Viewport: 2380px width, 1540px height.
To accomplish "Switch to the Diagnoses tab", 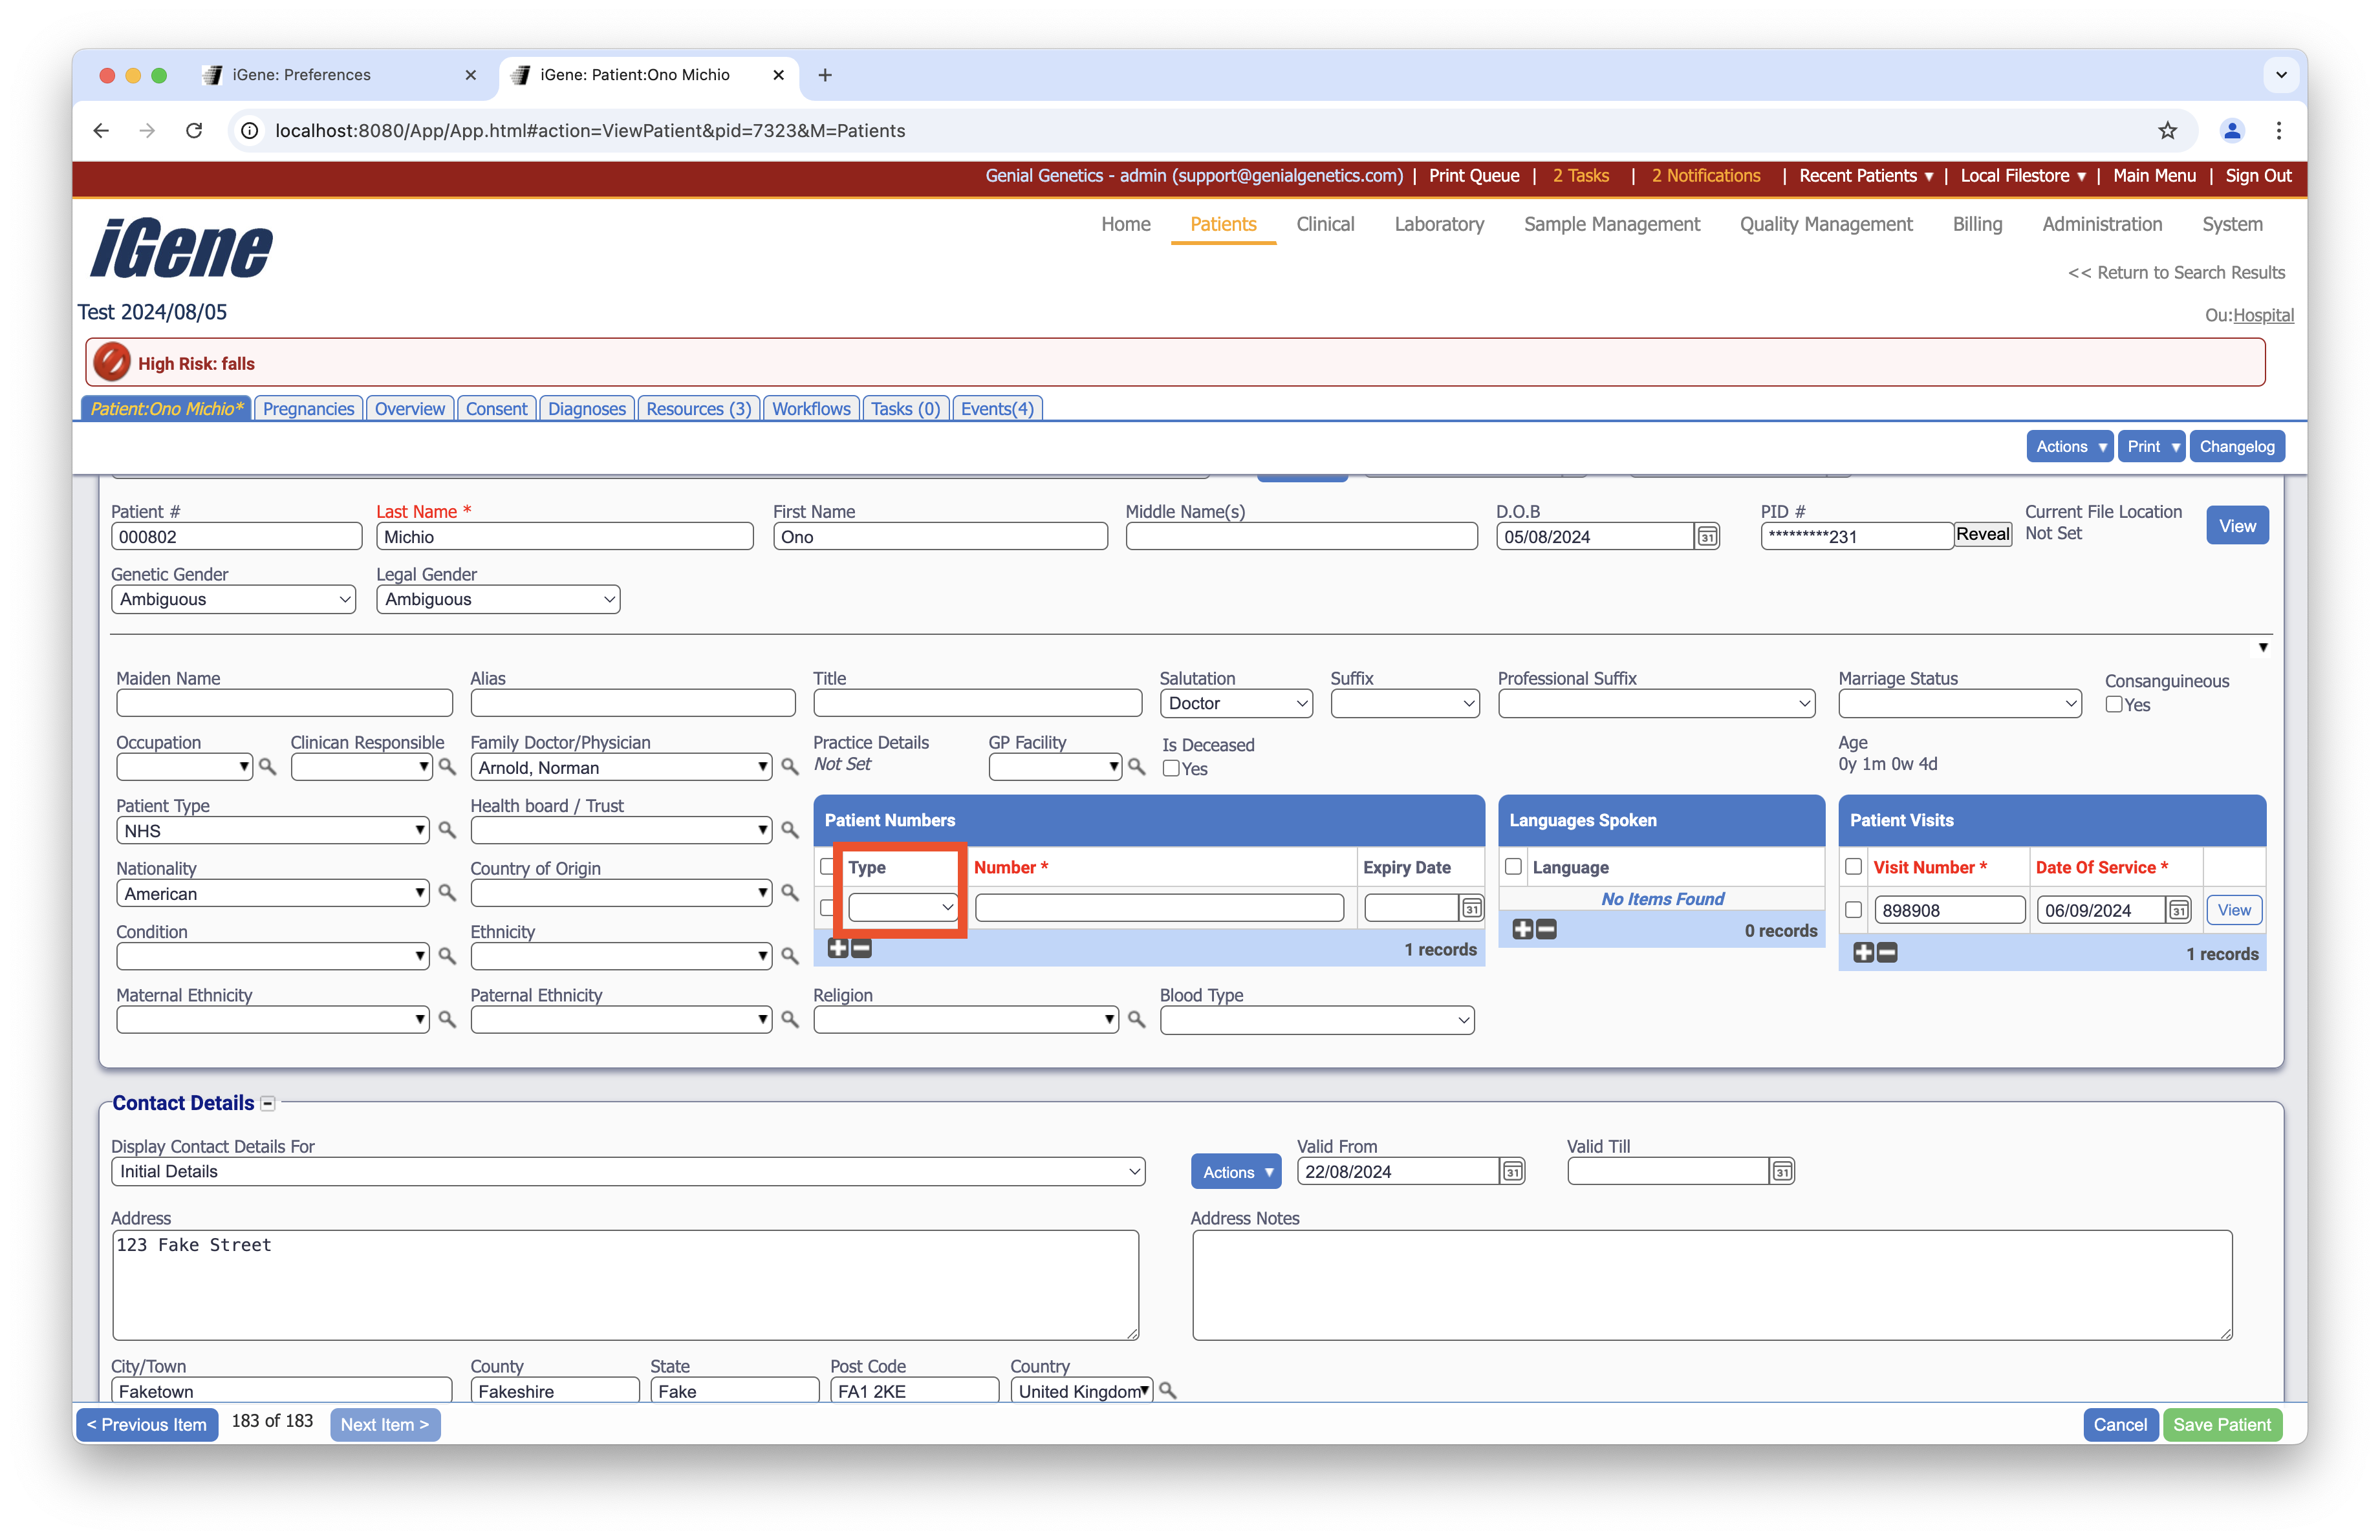I will pos(586,409).
